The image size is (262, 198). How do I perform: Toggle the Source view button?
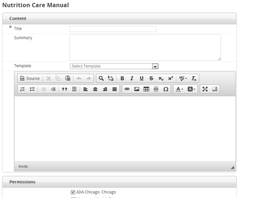tap(30, 78)
